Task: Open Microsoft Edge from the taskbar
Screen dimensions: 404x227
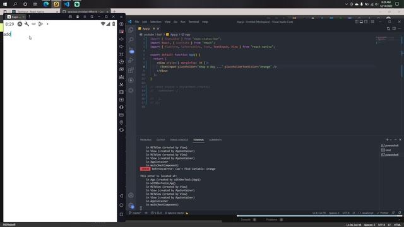Action: click(46, 4)
